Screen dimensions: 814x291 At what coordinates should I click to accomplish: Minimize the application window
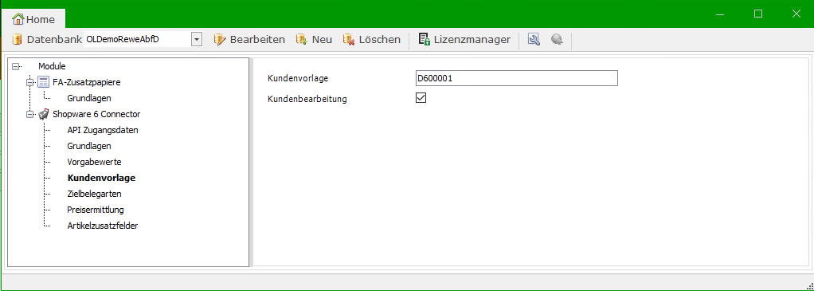(720, 14)
